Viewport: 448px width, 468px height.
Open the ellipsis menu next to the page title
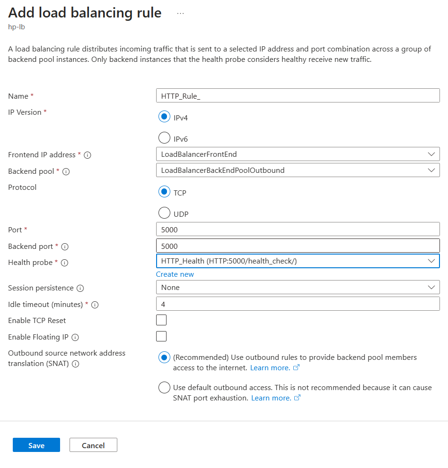coord(180,13)
